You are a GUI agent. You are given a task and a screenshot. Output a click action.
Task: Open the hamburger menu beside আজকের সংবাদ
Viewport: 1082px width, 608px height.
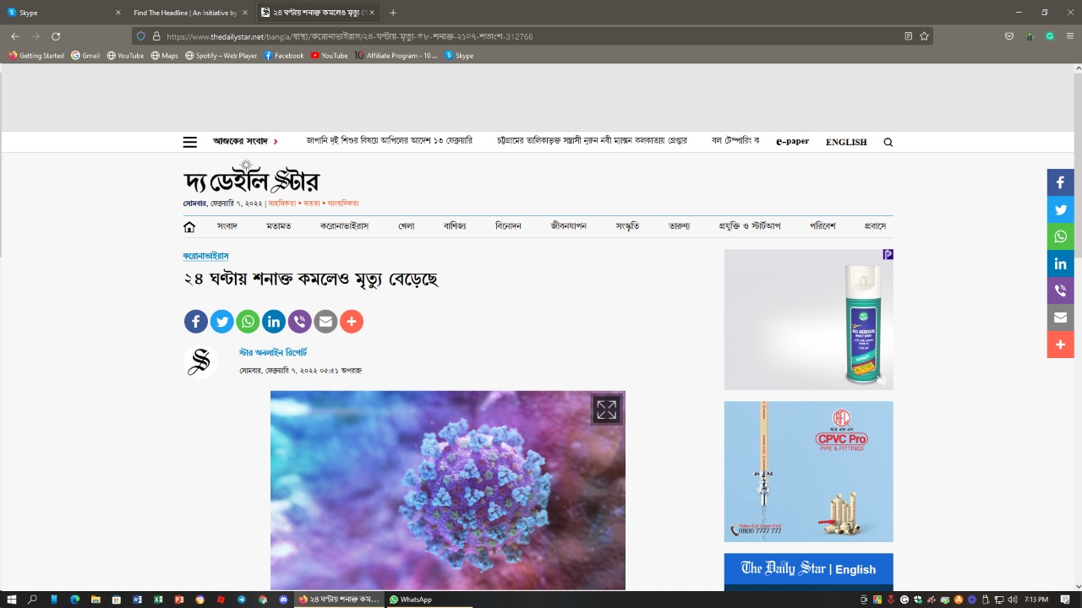(x=189, y=142)
